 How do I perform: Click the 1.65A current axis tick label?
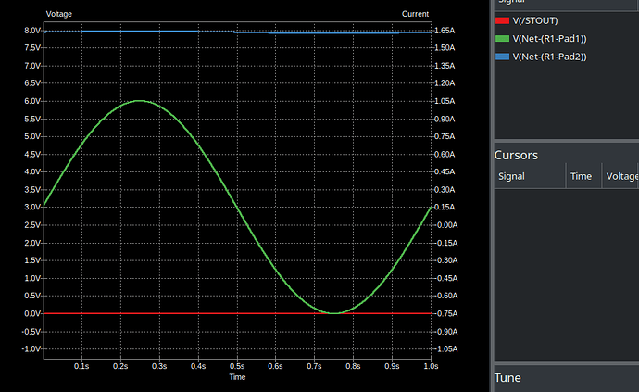click(445, 31)
